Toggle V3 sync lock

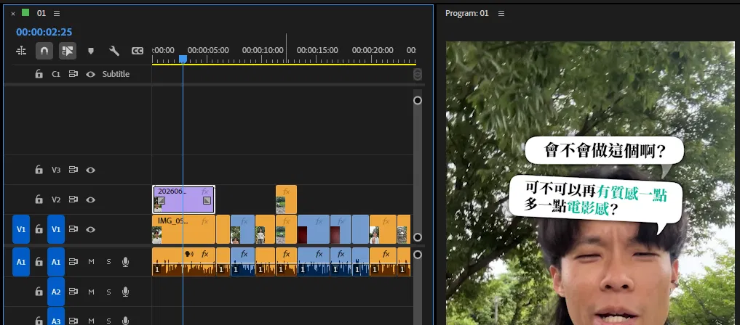tap(73, 170)
